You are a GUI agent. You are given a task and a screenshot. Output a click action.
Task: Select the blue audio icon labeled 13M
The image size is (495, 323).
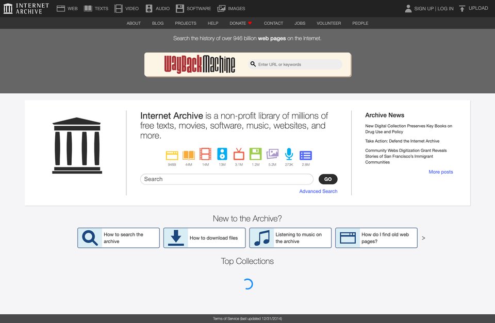(x=222, y=154)
